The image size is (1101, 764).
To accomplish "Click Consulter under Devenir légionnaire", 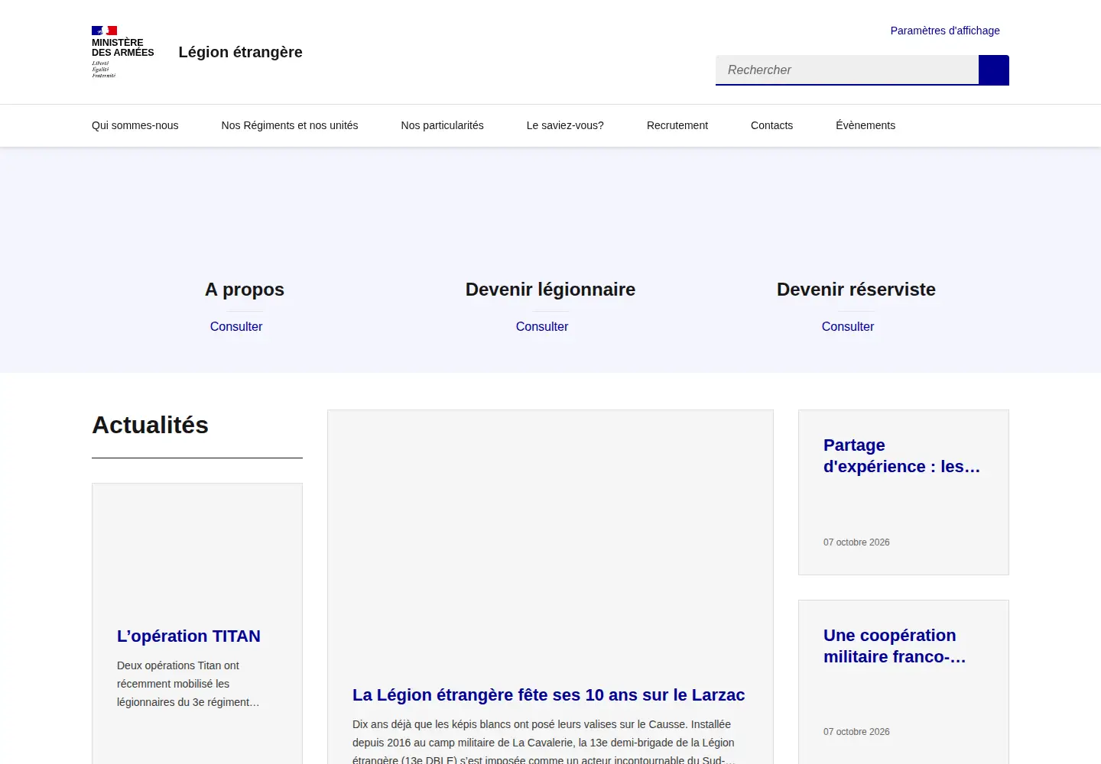I will [x=542, y=326].
